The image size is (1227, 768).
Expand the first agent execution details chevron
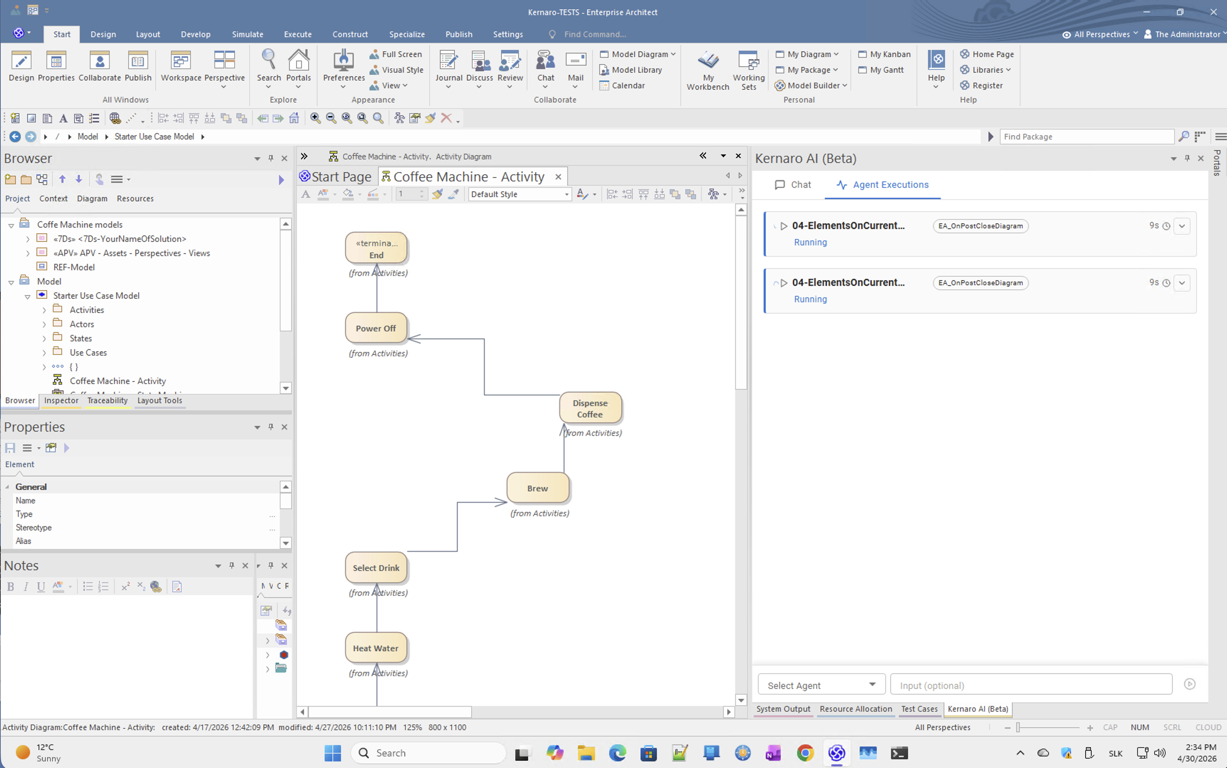(x=1182, y=226)
